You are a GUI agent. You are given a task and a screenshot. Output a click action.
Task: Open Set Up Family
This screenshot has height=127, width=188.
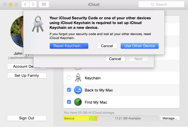tap(26, 76)
